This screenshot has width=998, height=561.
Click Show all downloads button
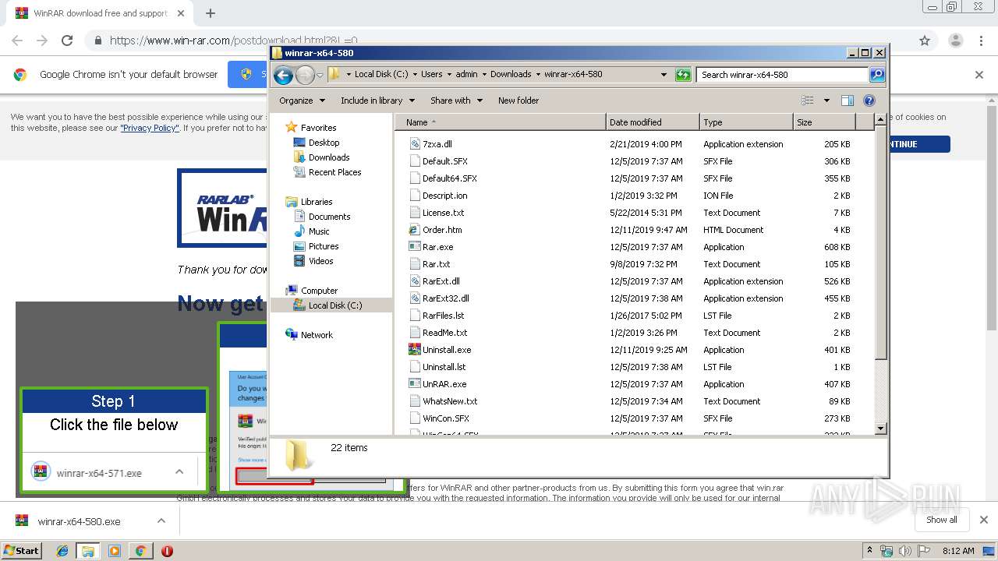point(941,520)
